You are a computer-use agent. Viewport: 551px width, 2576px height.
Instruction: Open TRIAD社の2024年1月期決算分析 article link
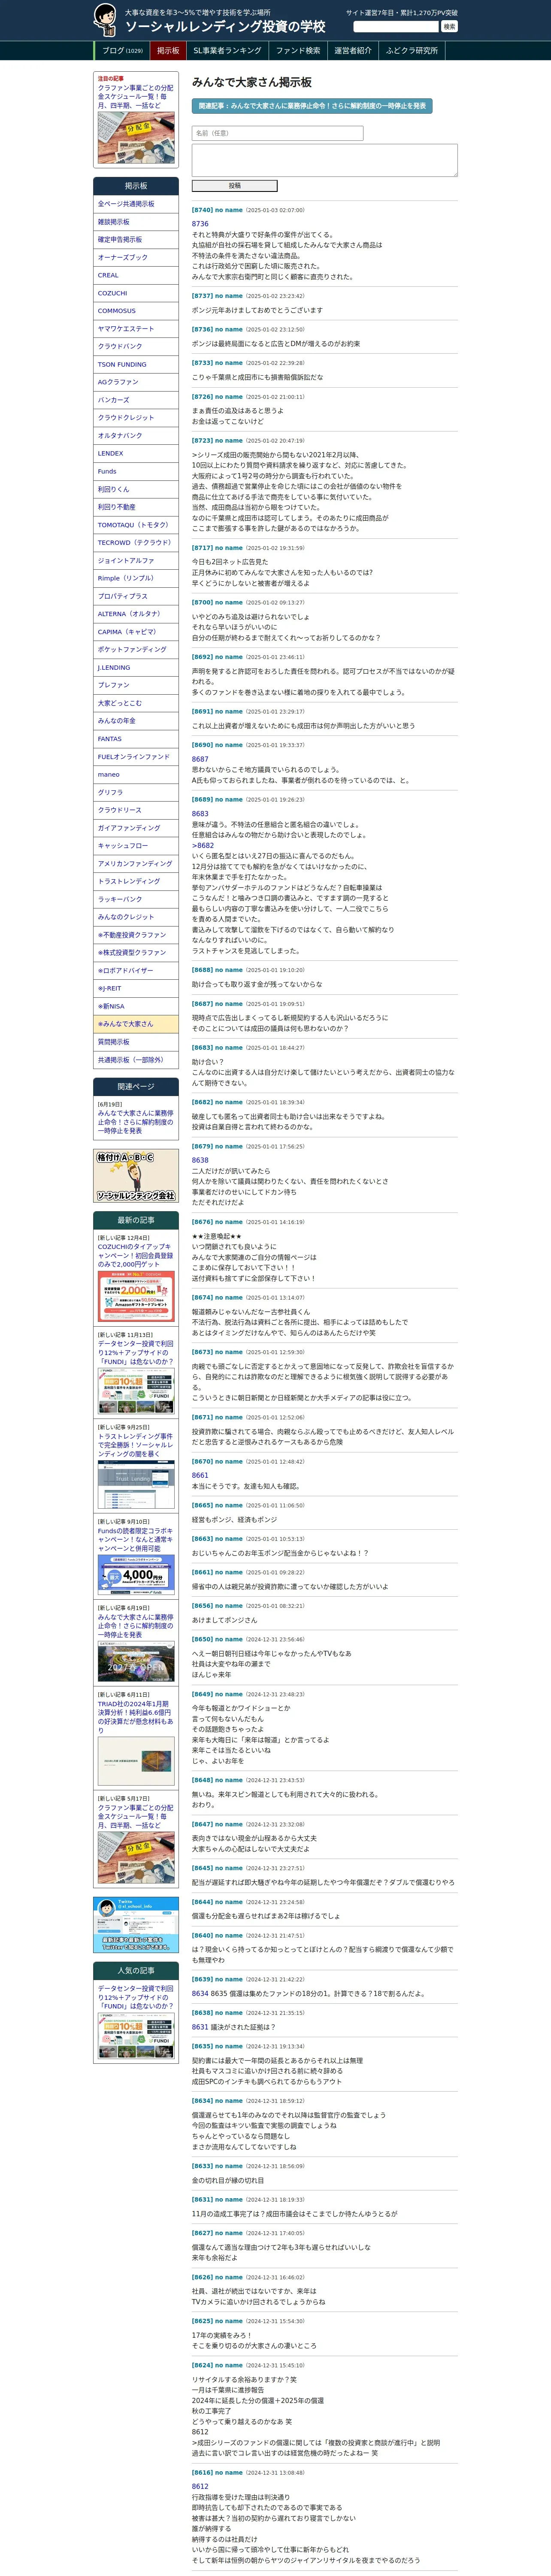135,1717
